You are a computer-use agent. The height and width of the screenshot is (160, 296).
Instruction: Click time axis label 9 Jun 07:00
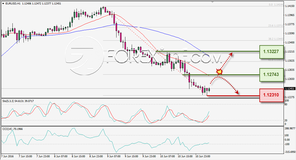click(114, 156)
